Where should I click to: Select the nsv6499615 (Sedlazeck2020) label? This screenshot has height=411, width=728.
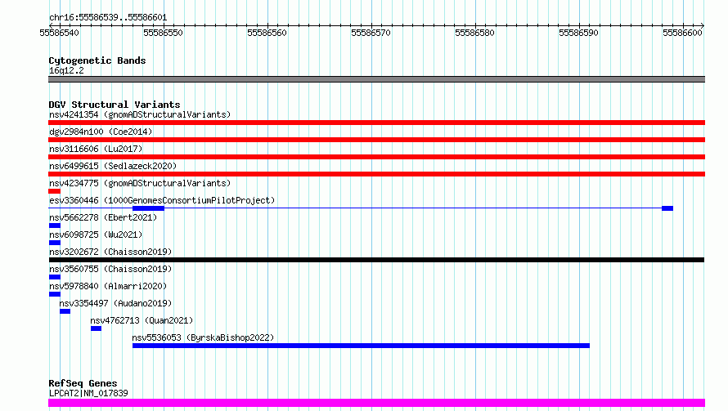pos(113,166)
